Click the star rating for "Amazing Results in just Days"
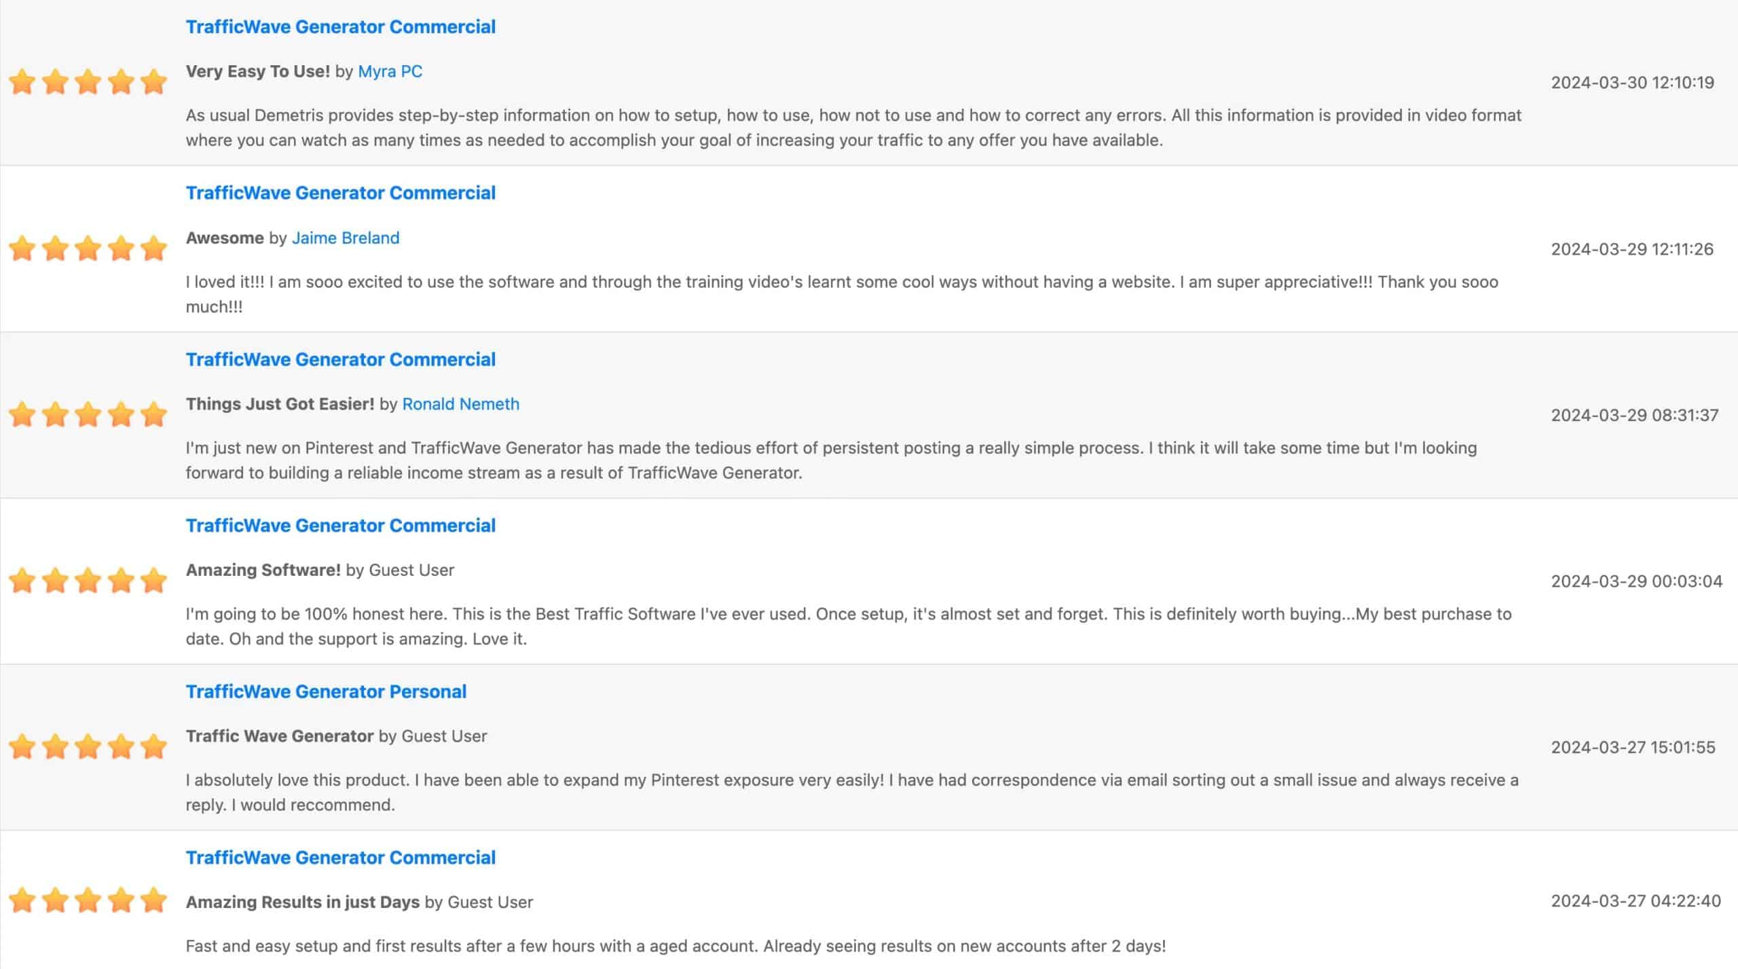The image size is (1738, 969). [88, 900]
